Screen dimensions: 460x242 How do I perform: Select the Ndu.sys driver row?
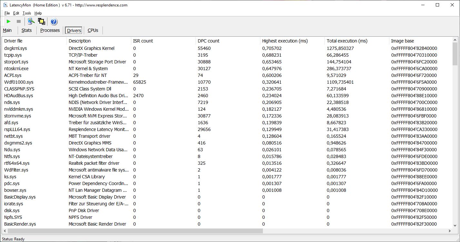227,150
